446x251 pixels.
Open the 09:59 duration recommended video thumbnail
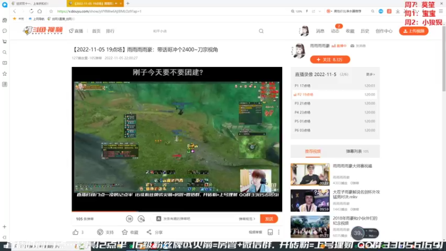pyautogui.click(x=310, y=201)
